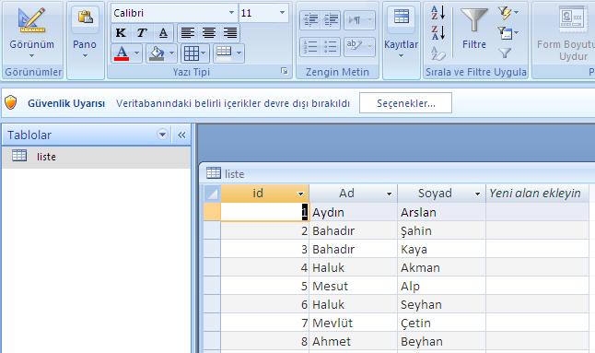Image resolution: width=595 pixels, height=353 pixels.
Task: Select the liste table in navigation pane
Action: [x=97, y=157]
